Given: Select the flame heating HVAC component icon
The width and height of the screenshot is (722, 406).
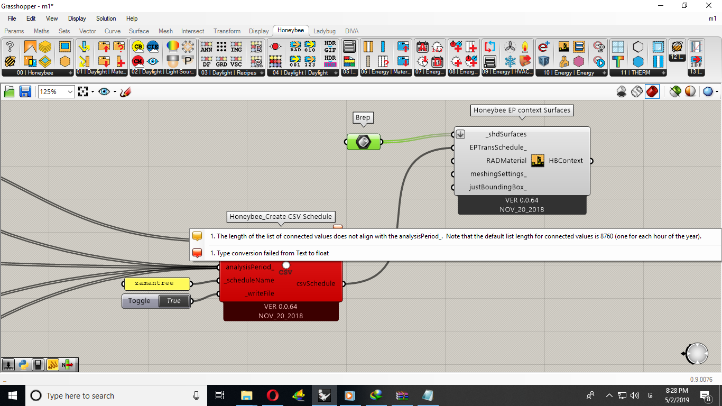Looking at the screenshot, I should tap(525, 47).
